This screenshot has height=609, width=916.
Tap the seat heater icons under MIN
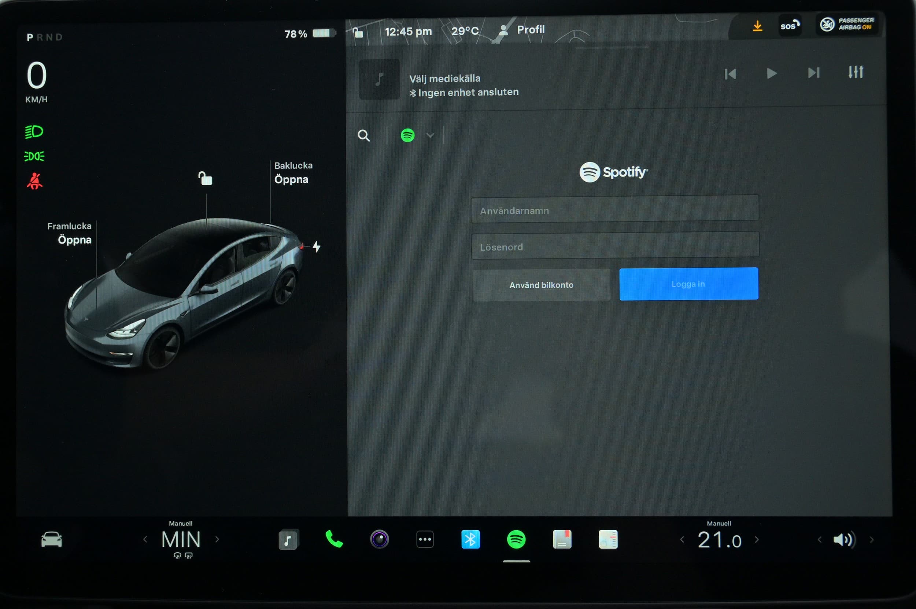click(x=183, y=556)
